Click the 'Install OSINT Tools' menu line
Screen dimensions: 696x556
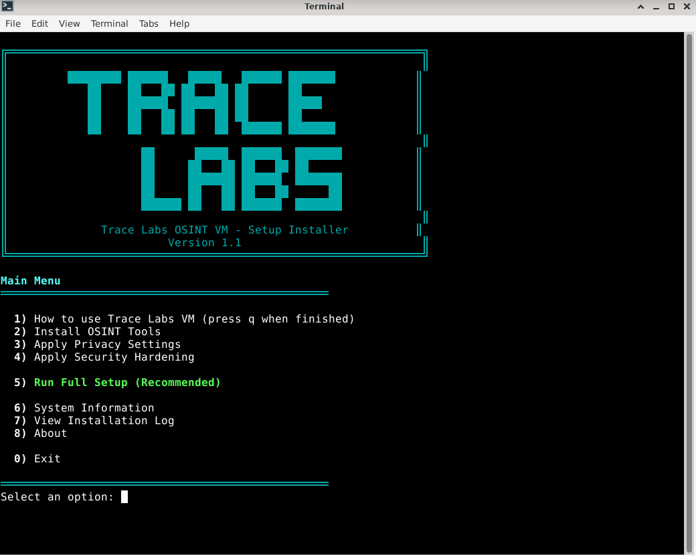pyautogui.click(x=97, y=332)
